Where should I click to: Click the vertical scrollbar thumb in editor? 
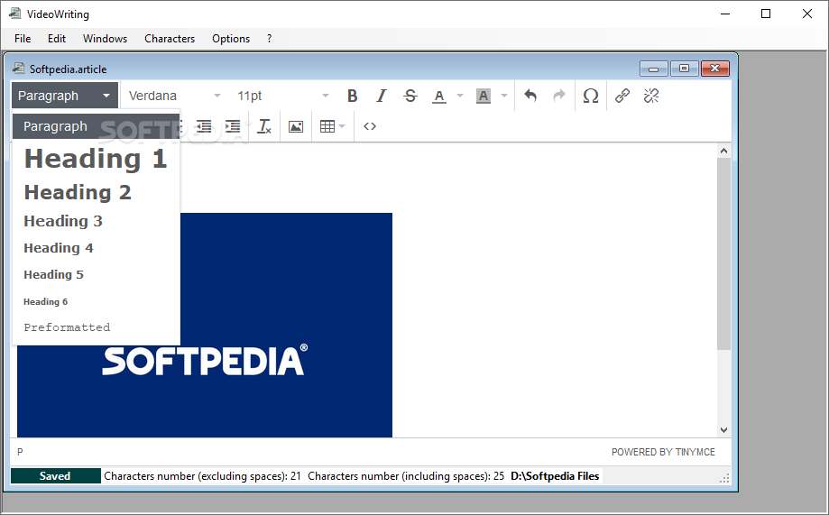coord(723,253)
